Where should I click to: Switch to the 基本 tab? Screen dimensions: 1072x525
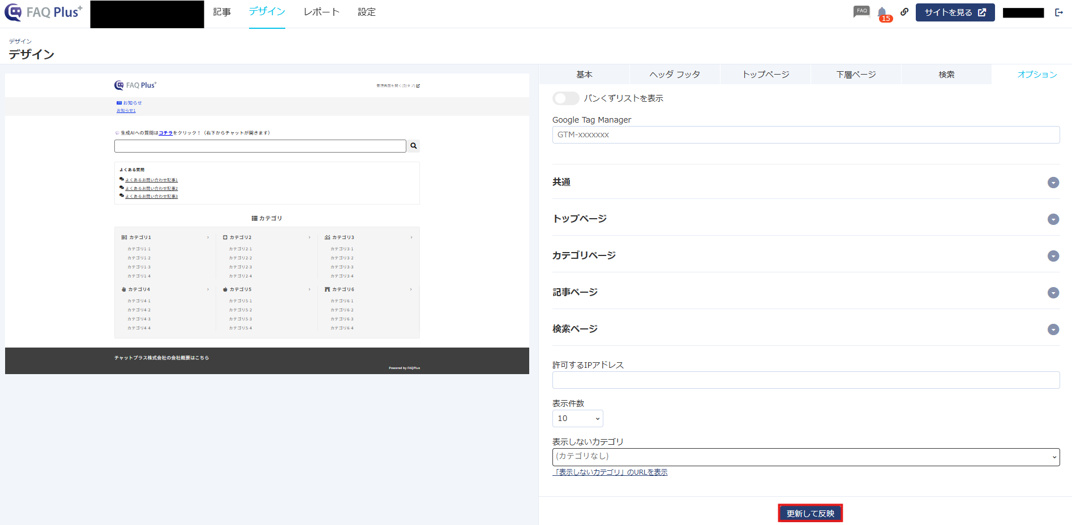click(x=584, y=75)
